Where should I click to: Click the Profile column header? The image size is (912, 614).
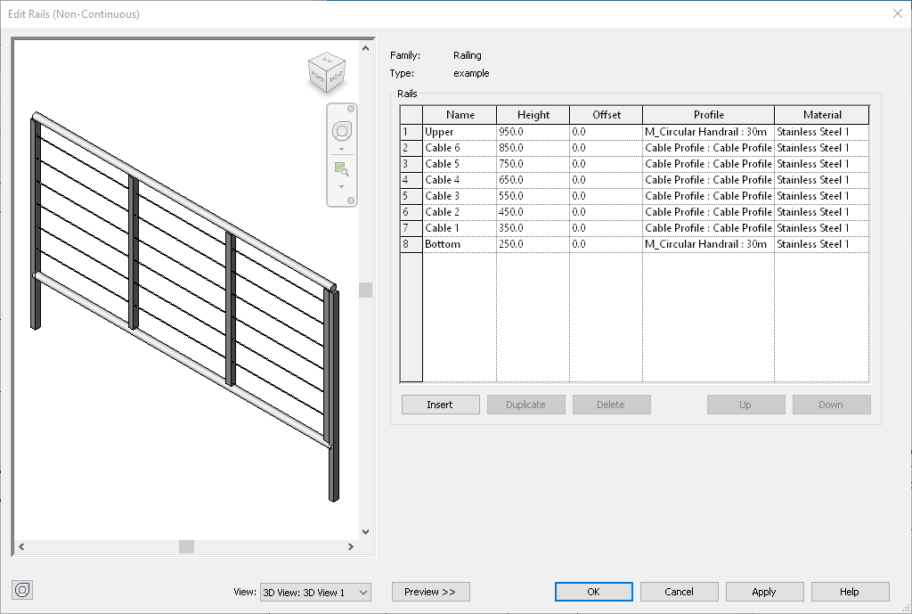707,114
